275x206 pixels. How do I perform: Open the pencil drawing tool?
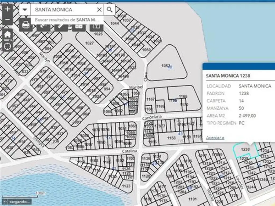tap(61, 26)
